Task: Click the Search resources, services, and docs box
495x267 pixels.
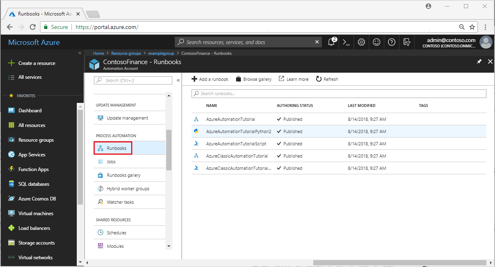Action: (249, 42)
